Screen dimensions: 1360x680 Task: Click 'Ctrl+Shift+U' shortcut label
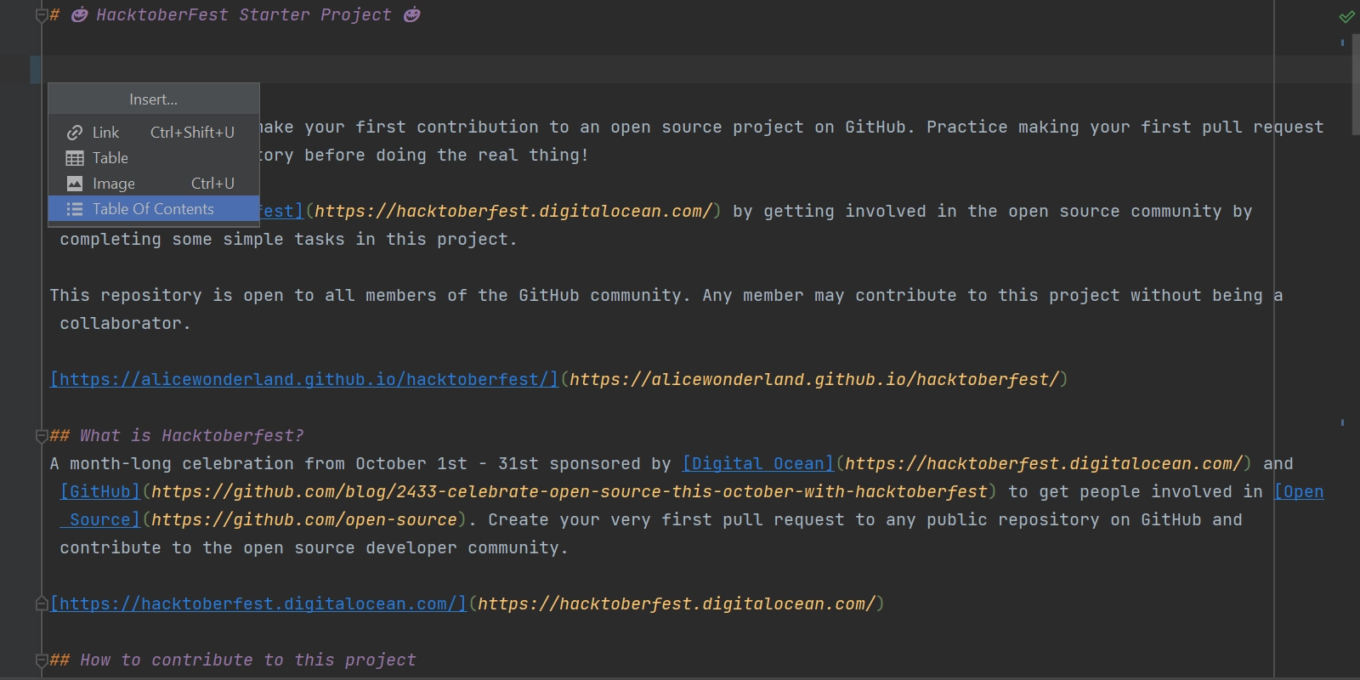pos(192,133)
